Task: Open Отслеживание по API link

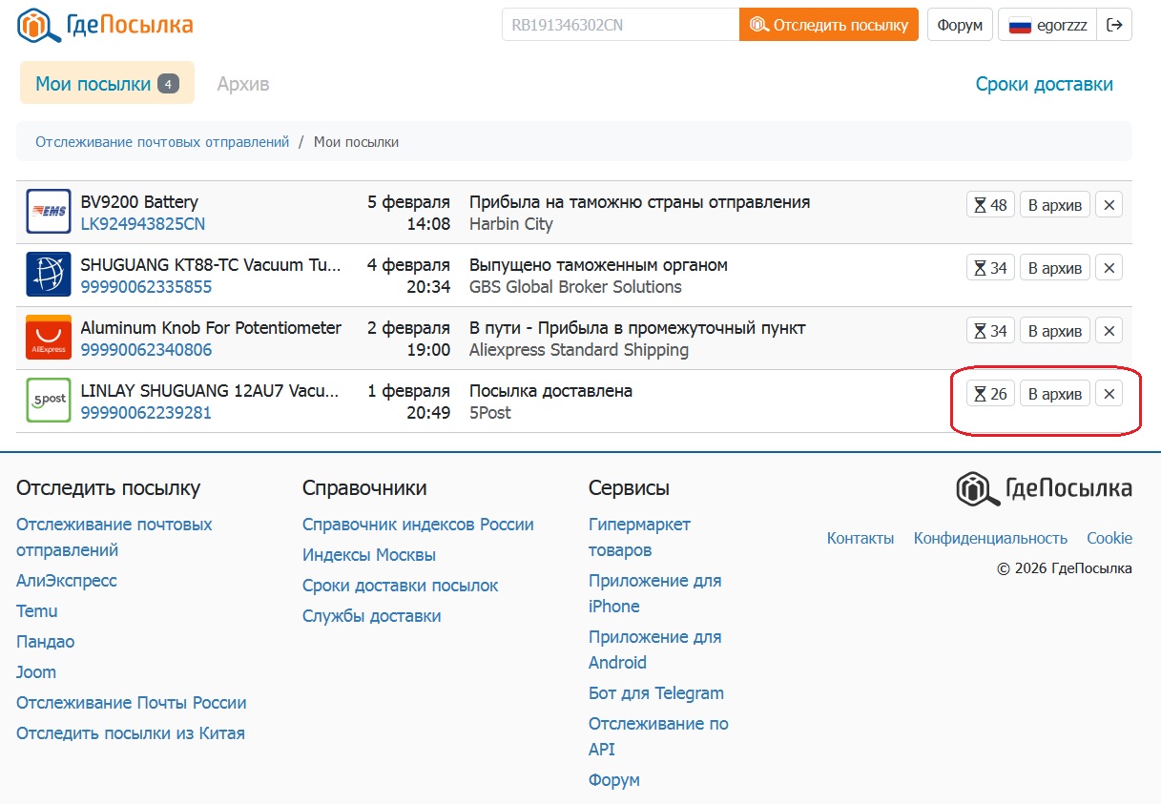Action: [658, 736]
